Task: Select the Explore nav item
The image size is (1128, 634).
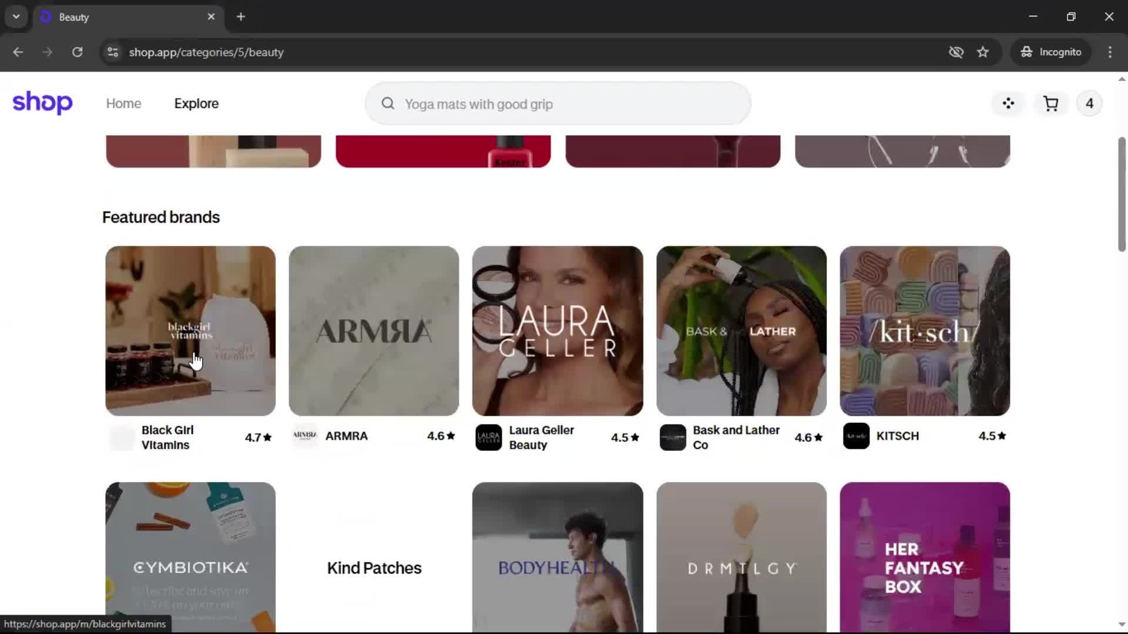Action: point(196,103)
